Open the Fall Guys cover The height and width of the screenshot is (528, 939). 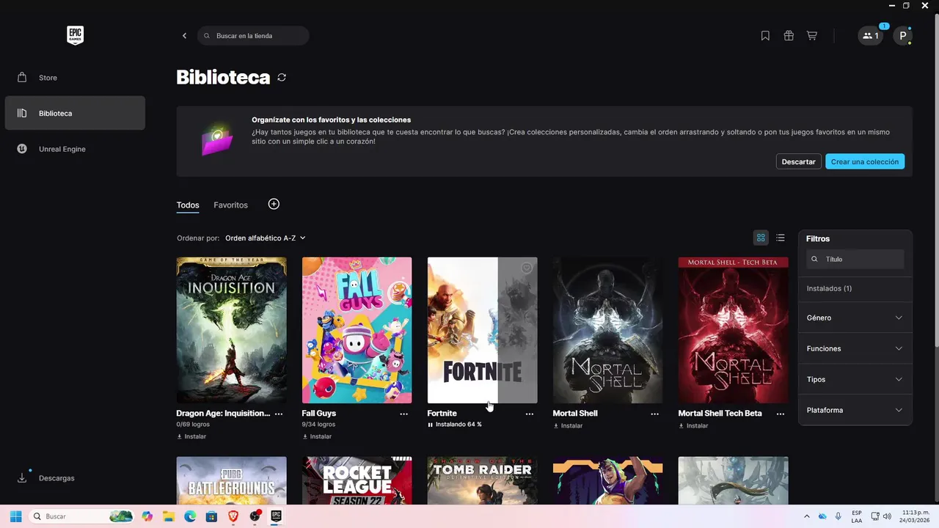coord(357,330)
